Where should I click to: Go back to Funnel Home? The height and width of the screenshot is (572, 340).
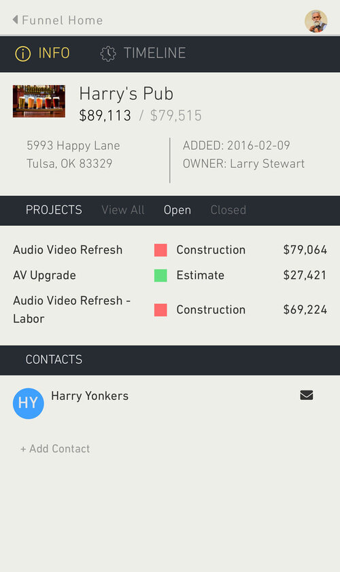click(x=63, y=20)
